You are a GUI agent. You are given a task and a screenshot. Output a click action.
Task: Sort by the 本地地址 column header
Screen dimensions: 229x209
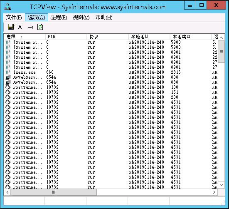click(149, 37)
